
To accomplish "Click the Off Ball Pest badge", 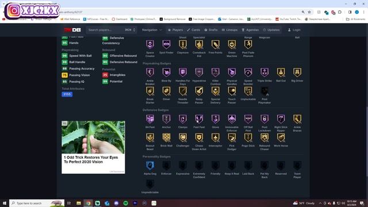I will coord(248,119).
